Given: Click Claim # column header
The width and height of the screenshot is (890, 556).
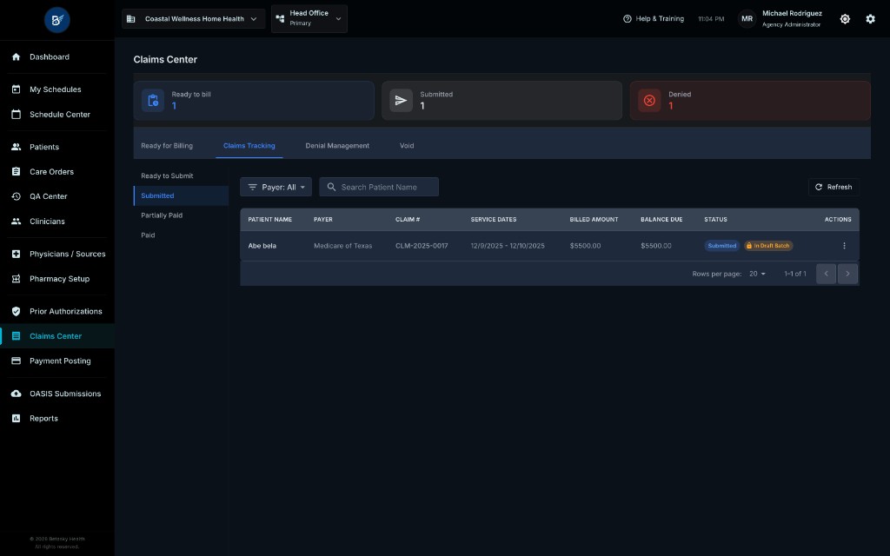Looking at the screenshot, I should pos(408,220).
